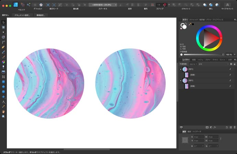
Task: Click the 環境設定 (Preferences) button
Action: click(40, 15)
